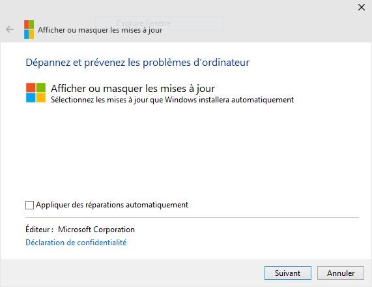Click the yellow square of the large logo
Screen dimensions: 372x287
coord(41,98)
